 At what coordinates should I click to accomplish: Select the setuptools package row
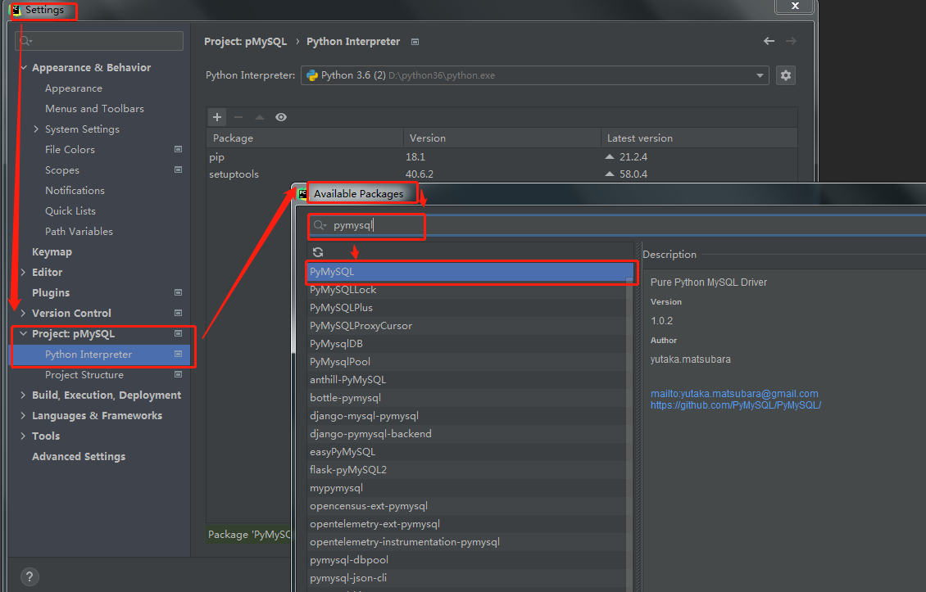502,174
